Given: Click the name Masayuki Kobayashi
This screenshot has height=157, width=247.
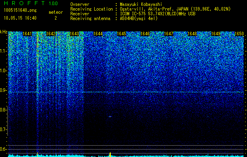Looking at the screenshot, I should tap(141, 4).
